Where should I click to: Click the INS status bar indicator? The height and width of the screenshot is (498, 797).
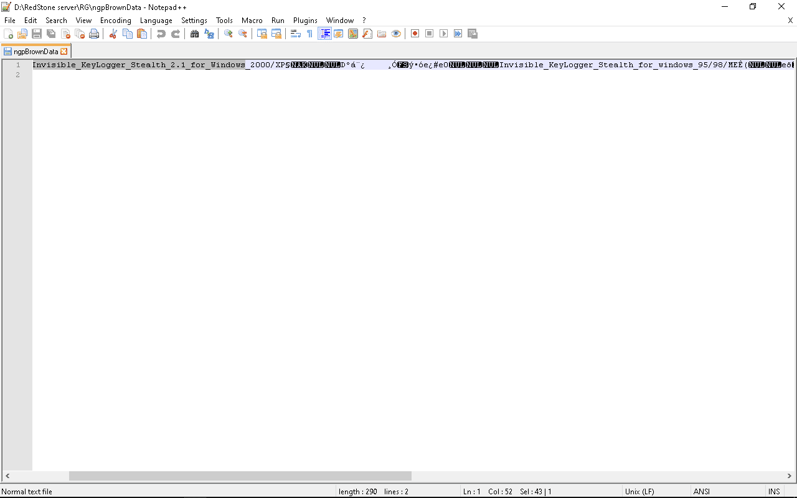click(774, 491)
